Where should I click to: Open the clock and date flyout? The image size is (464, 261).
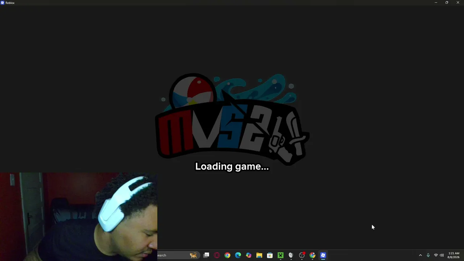(x=453, y=255)
